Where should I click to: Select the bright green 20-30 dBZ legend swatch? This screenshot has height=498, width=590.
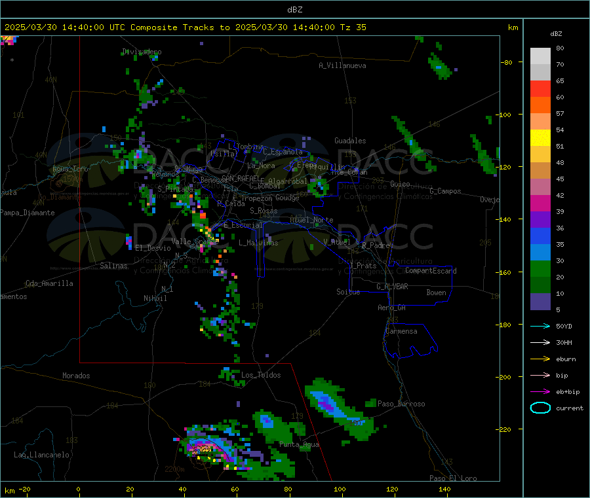click(x=540, y=269)
